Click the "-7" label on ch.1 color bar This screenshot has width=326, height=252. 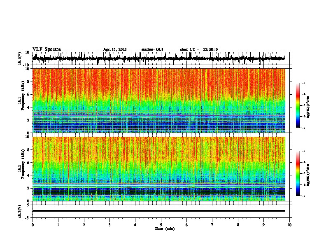pos(303,128)
